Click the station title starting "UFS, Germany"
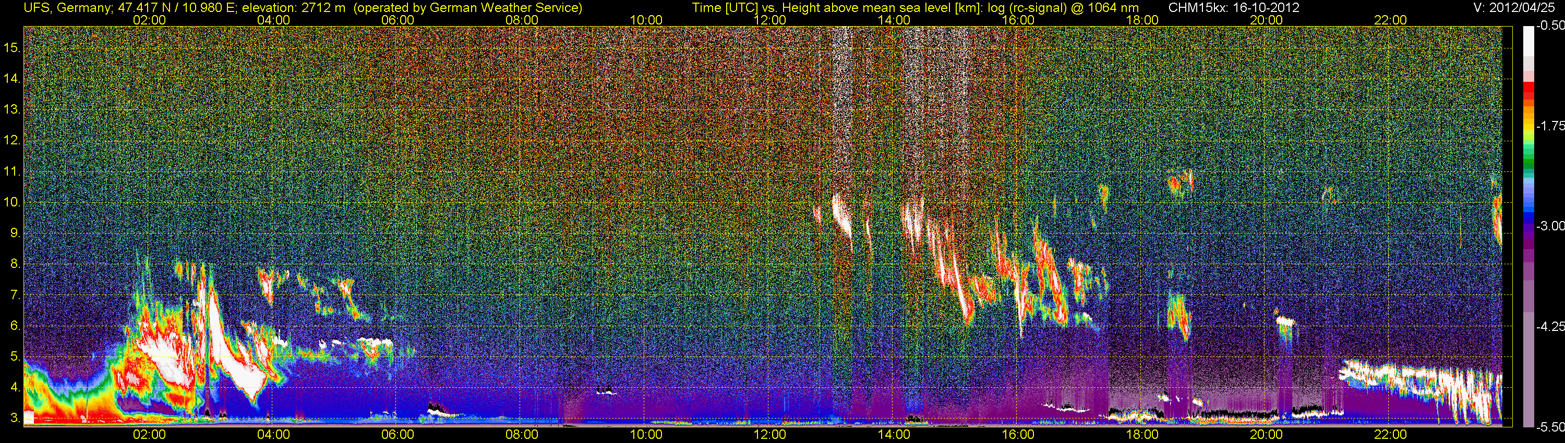 pos(303,7)
